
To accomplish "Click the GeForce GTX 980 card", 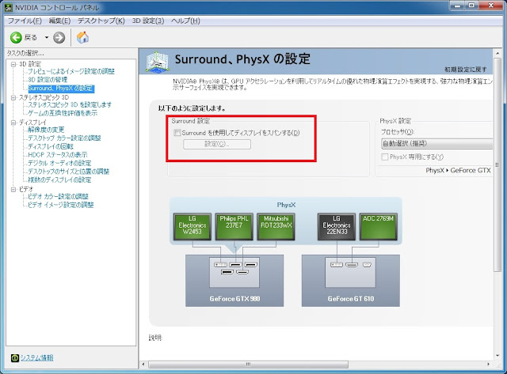I will [x=234, y=281].
